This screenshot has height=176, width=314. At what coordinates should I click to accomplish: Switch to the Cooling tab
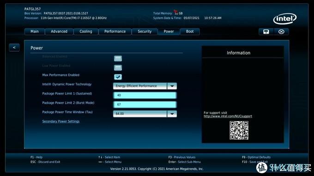pos(86,32)
